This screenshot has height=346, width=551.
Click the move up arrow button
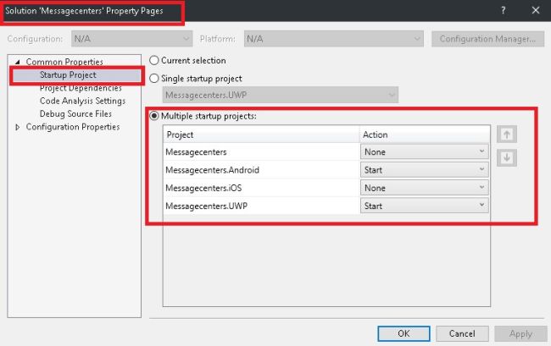click(x=506, y=135)
